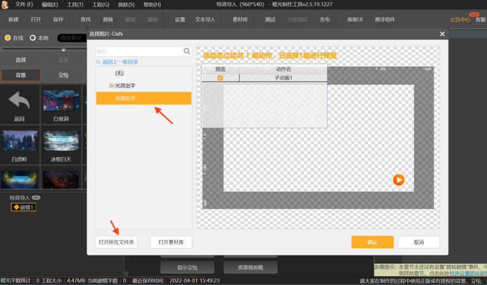Open the 工具(T) menu
Screen dimensions: 487x285
point(75,4)
